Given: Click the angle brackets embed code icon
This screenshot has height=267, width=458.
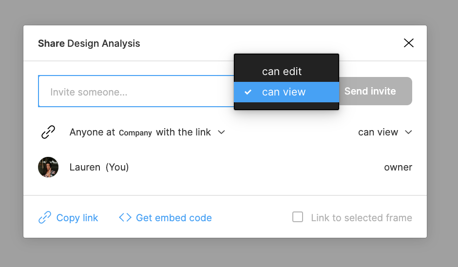Looking at the screenshot, I should 125,218.
